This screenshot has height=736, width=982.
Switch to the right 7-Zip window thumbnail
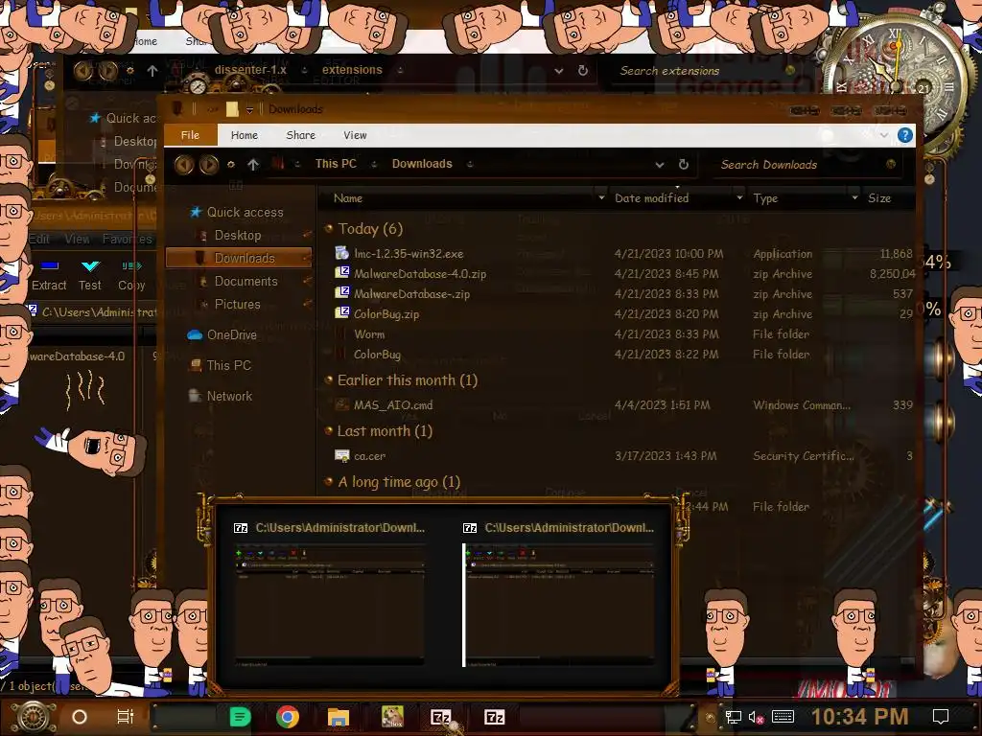559,594
